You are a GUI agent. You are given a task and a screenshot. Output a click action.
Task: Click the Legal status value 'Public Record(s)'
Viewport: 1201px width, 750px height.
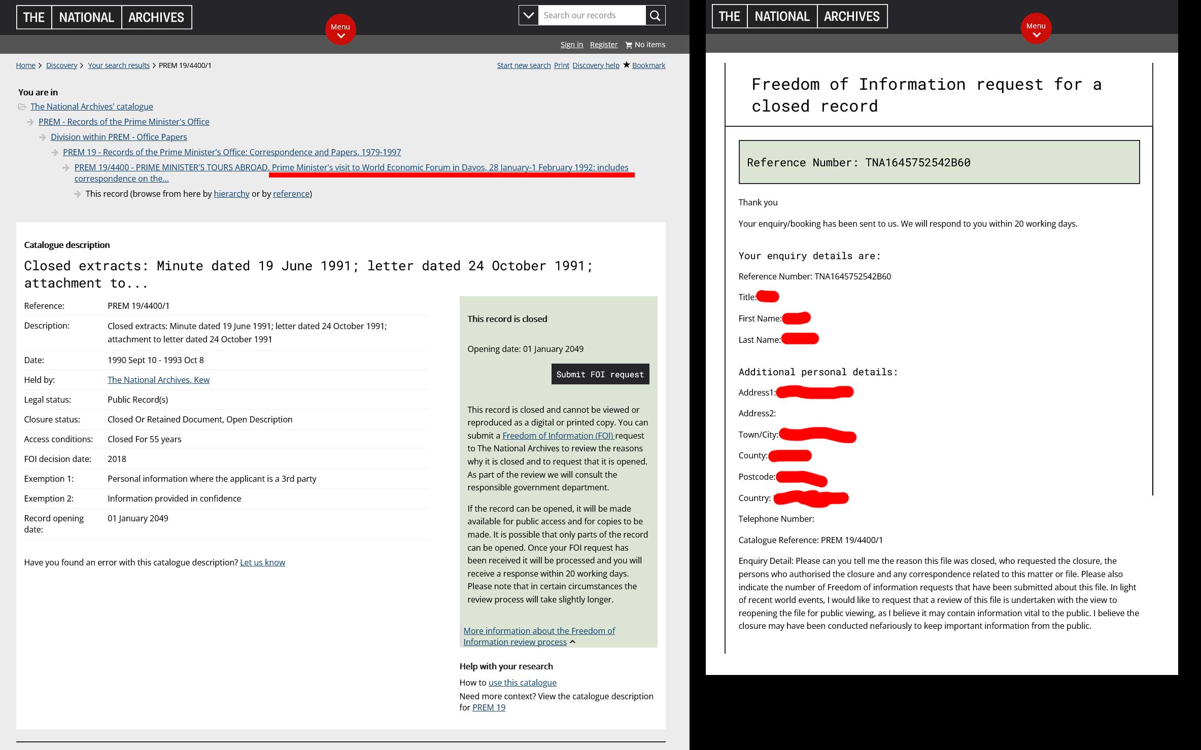(138, 400)
